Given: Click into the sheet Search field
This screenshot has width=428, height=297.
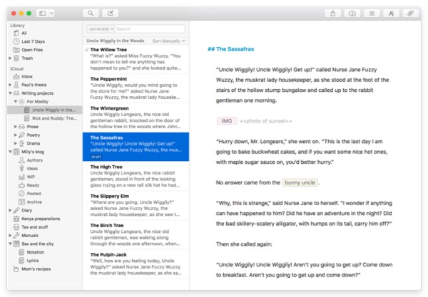Looking at the screenshot, I should coord(150,29).
